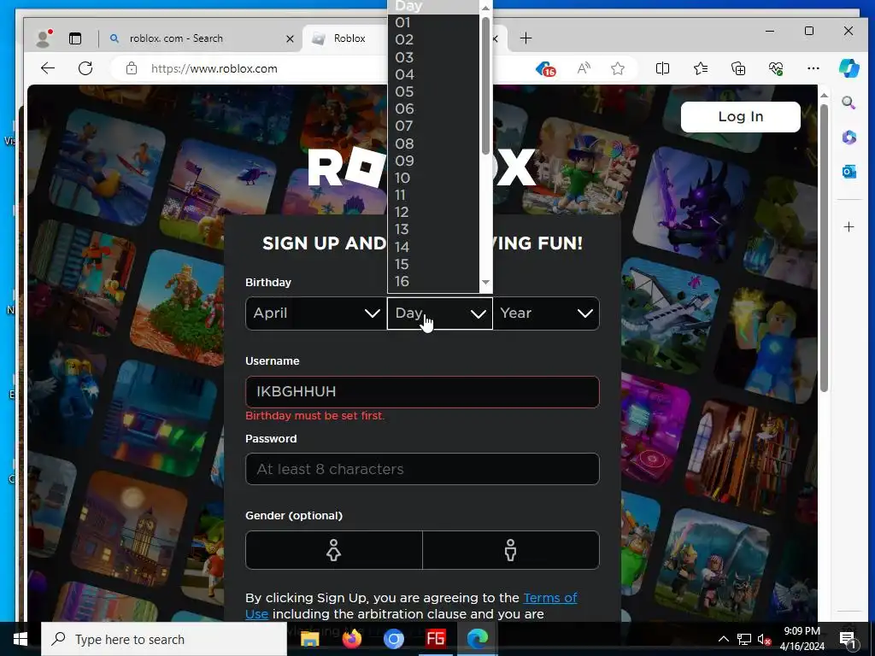The height and width of the screenshot is (656, 875).
Task: Add this page to favorites star
Action: click(x=617, y=68)
